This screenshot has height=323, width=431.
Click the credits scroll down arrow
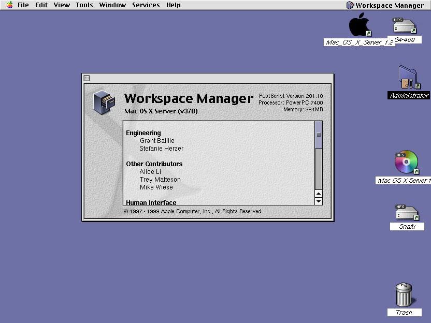[319, 201]
